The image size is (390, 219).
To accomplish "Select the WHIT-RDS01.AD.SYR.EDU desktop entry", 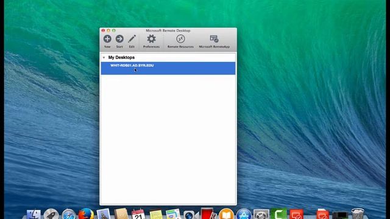I will tap(168, 68).
